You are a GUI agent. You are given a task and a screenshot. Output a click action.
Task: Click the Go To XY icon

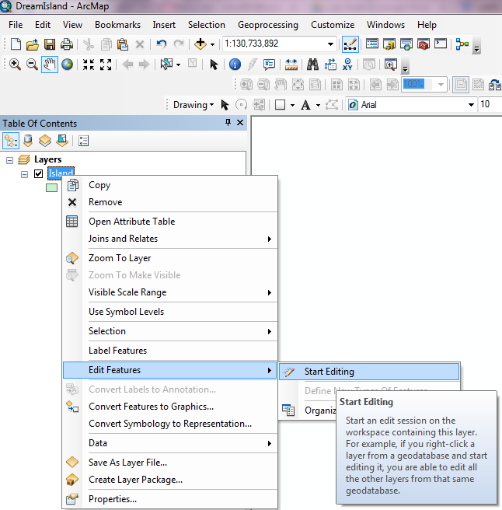click(x=347, y=64)
